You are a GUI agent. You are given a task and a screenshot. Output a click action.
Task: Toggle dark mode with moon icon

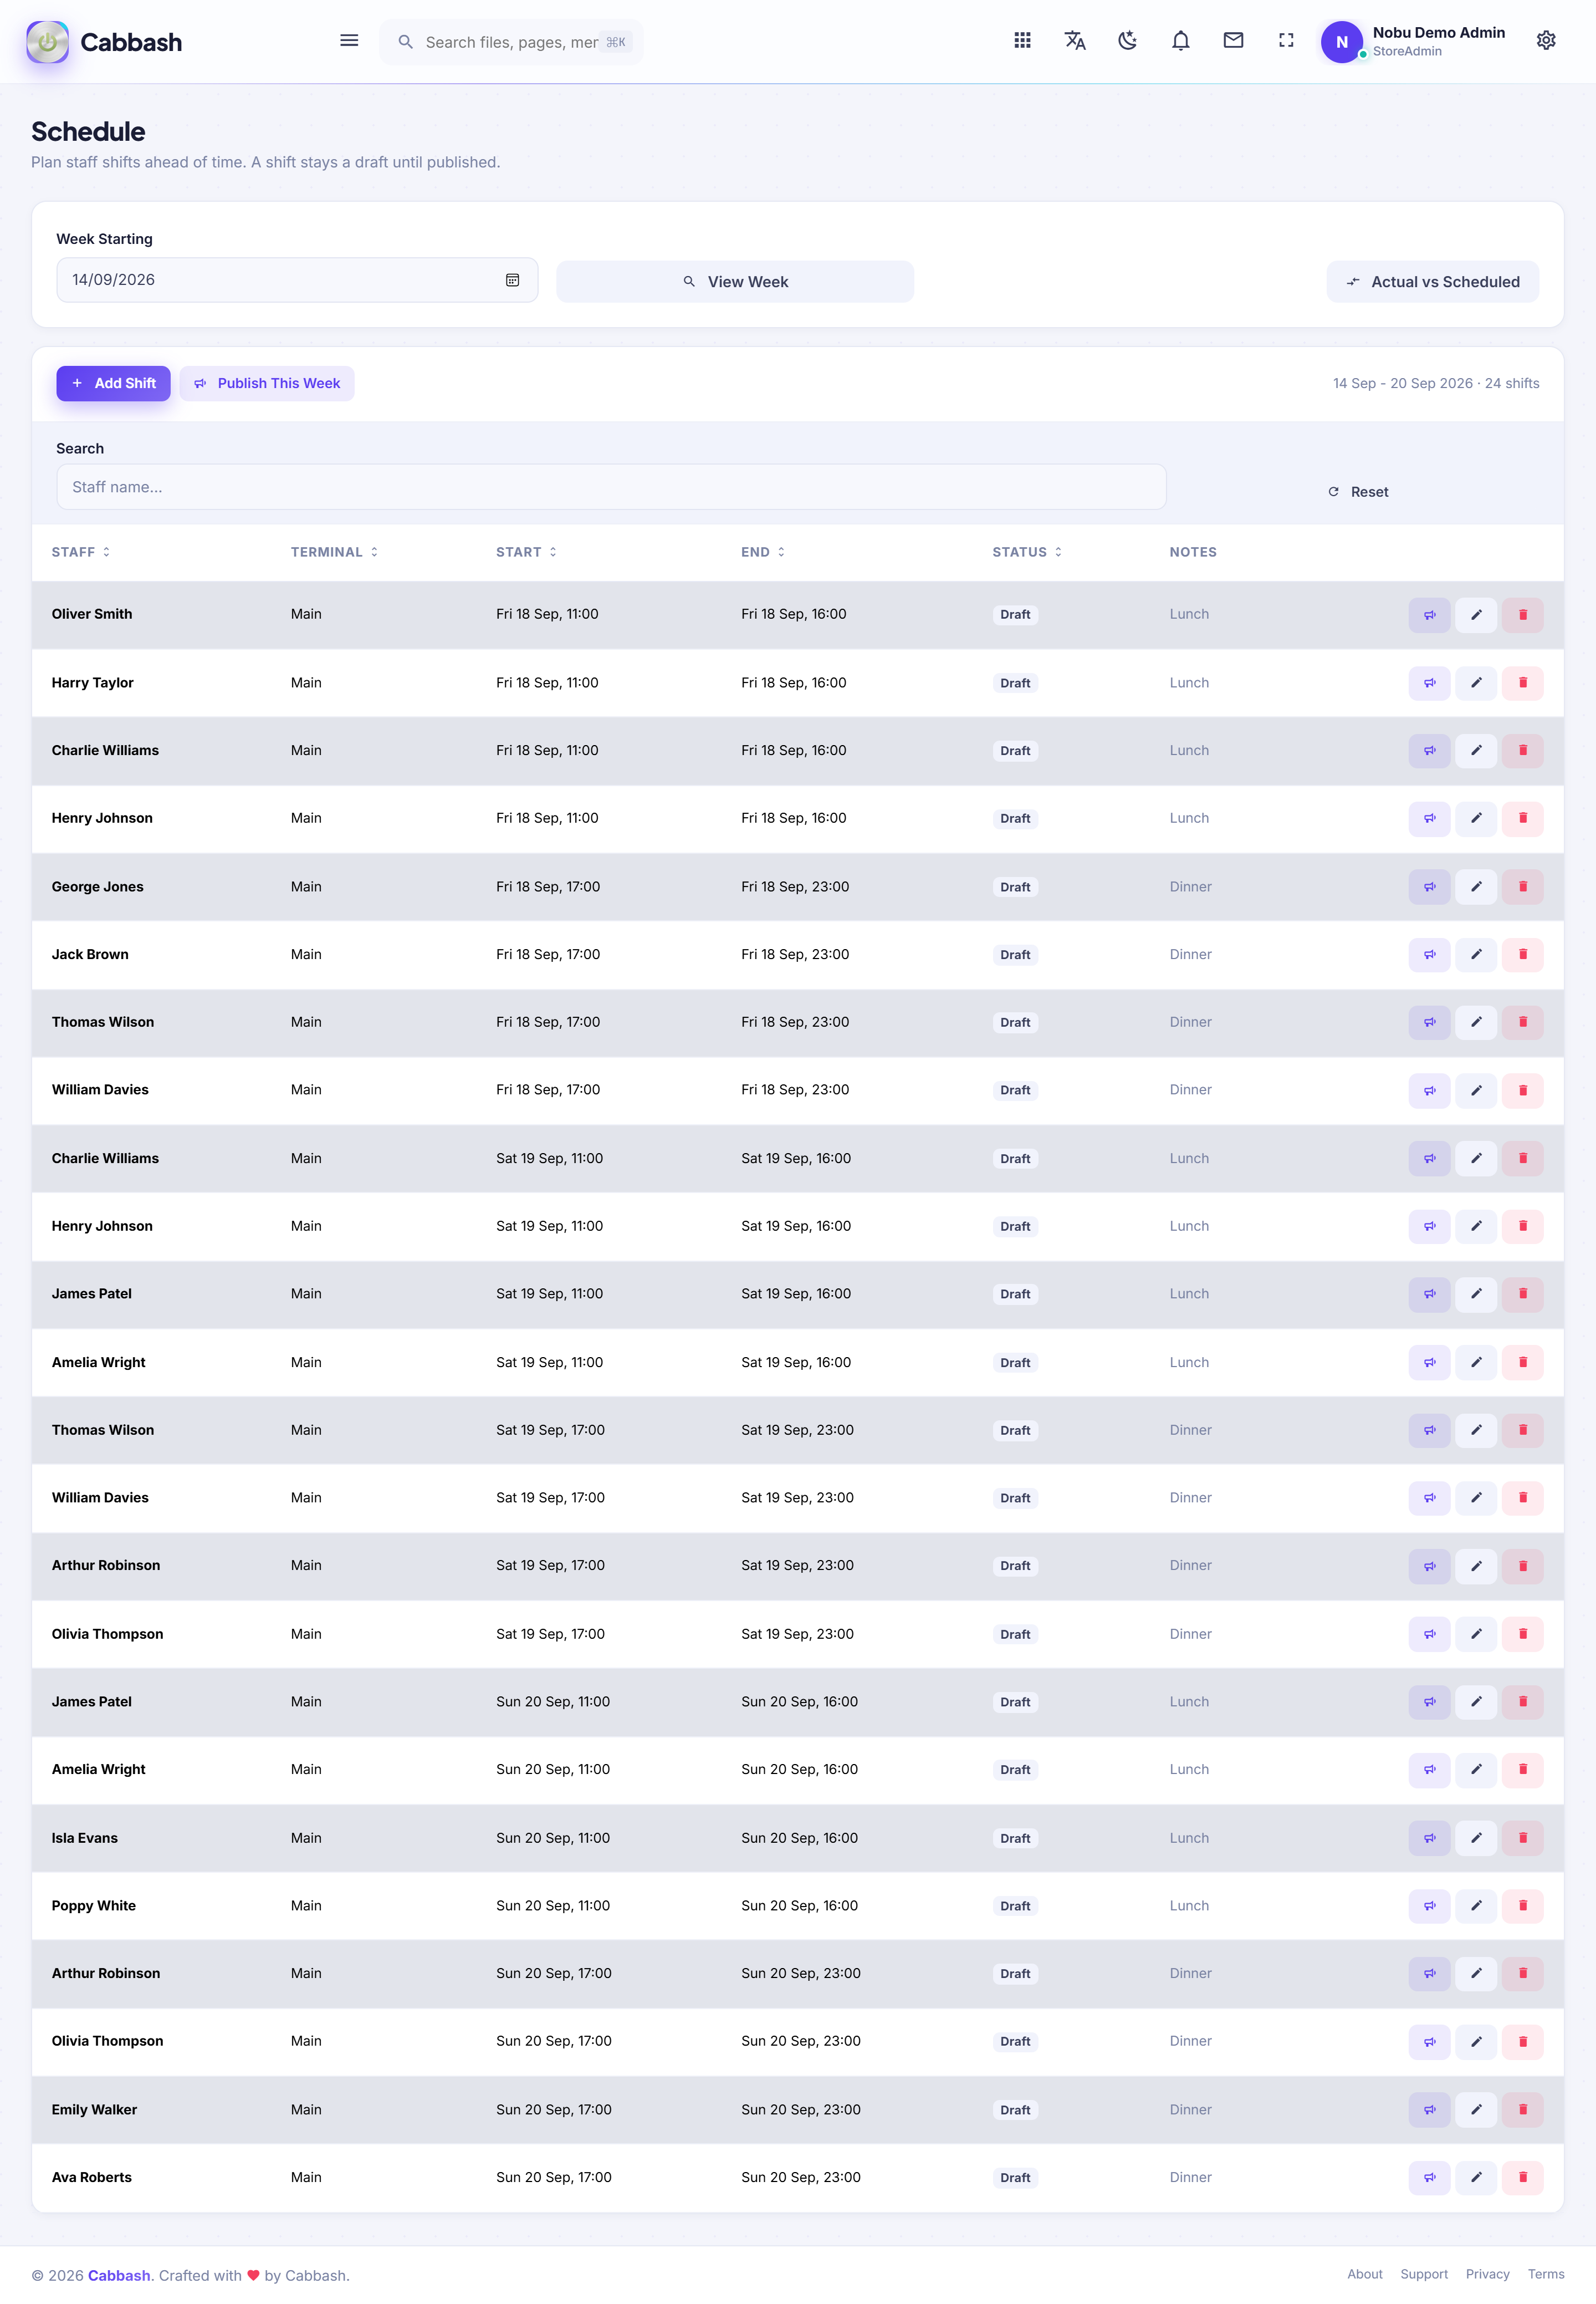(1128, 41)
